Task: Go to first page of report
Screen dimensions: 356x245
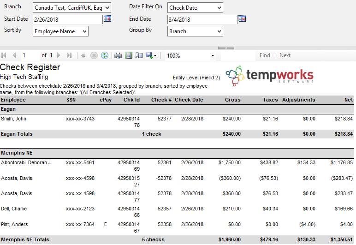Action: tap(4, 55)
